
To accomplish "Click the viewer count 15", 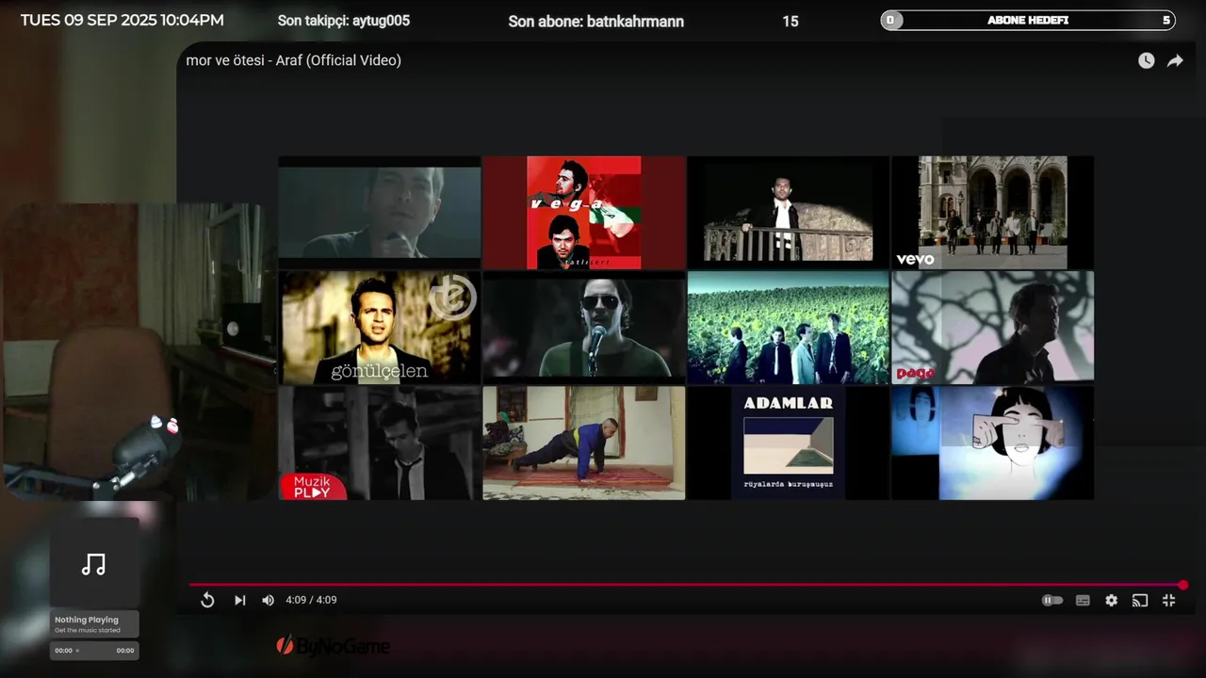I will click(790, 21).
